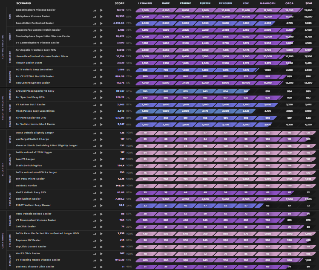View chart for Pasu Voltaic Reload Easier
The height and width of the screenshot is (270, 319).
click(95, 215)
